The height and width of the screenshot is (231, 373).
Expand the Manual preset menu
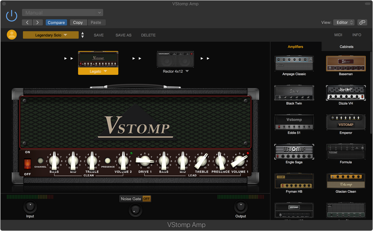coord(62,13)
